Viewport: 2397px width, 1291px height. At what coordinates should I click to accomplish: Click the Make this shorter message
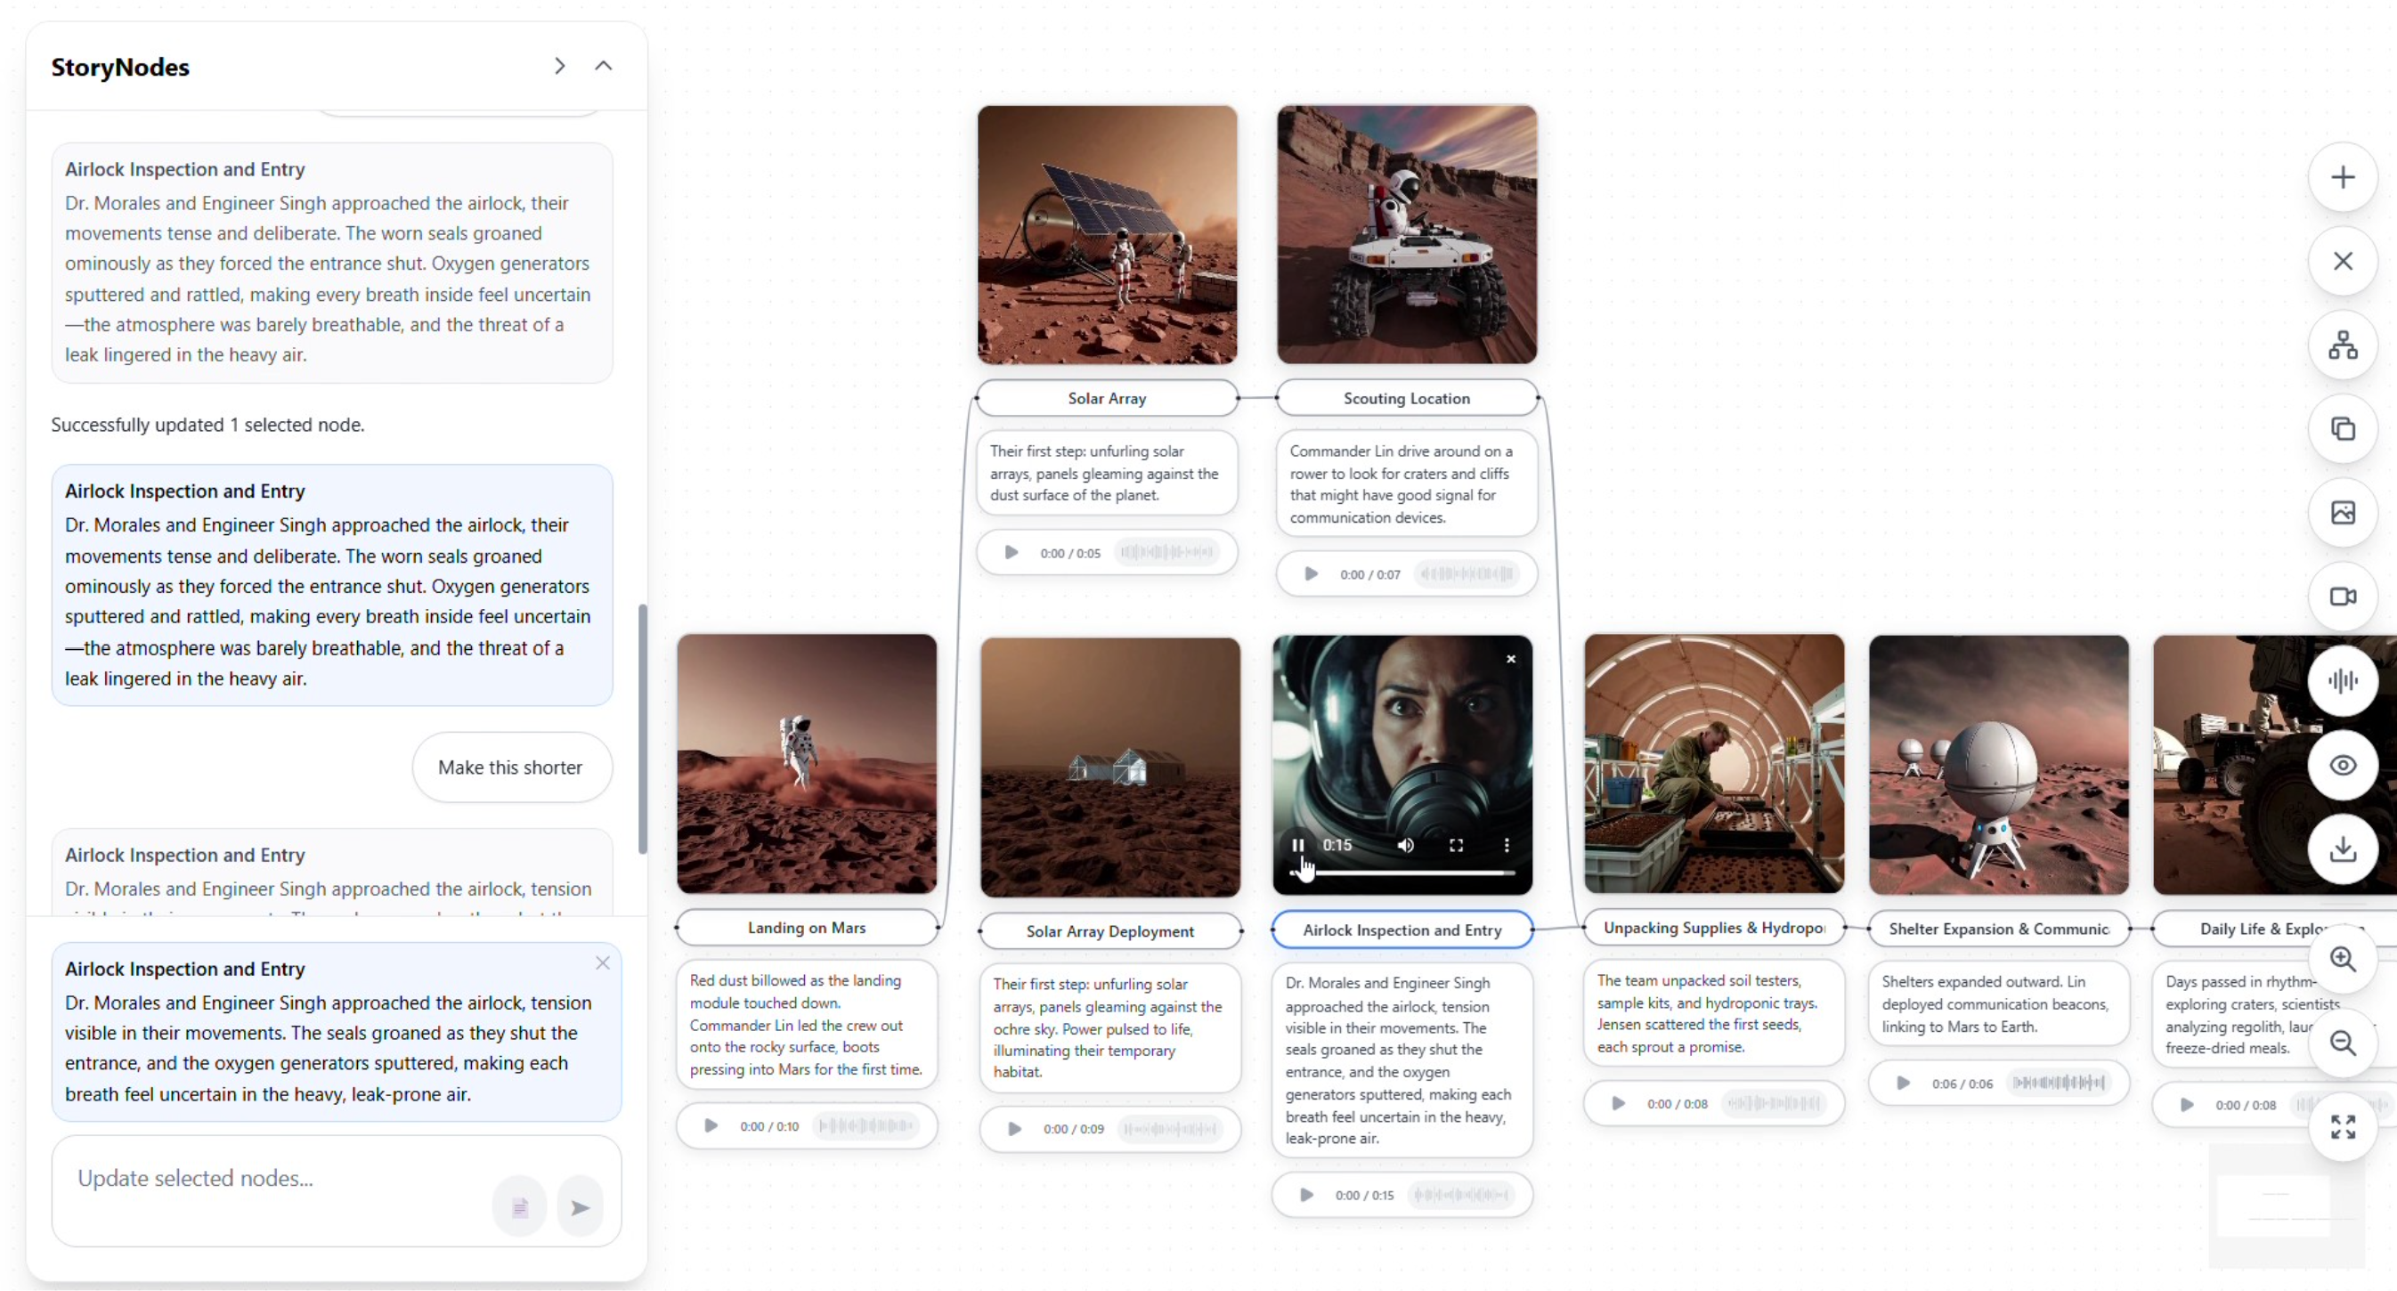coord(510,767)
